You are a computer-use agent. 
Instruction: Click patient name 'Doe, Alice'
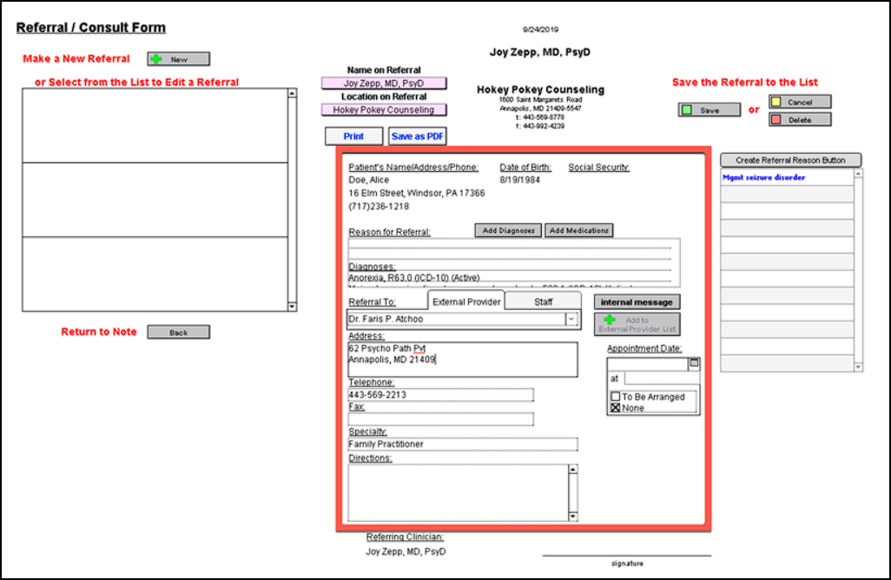click(x=369, y=180)
